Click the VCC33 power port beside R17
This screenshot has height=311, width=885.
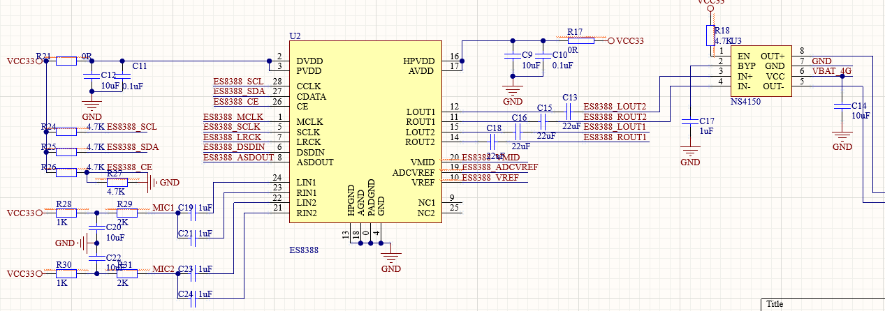pyautogui.click(x=626, y=40)
